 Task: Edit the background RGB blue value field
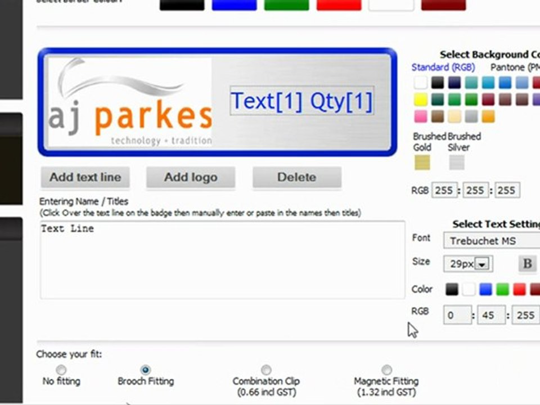pyautogui.click(x=507, y=190)
